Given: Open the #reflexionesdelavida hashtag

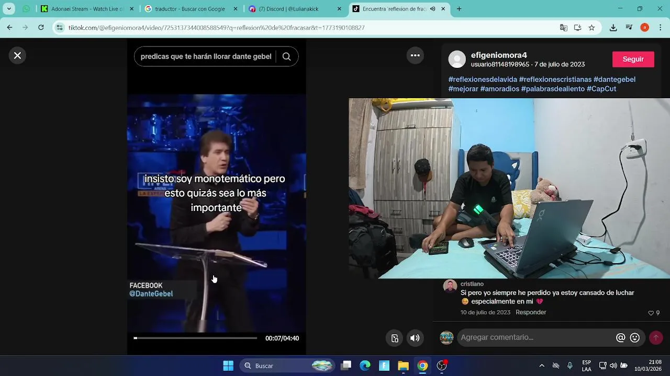Looking at the screenshot, I should click(x=483, y=79).
